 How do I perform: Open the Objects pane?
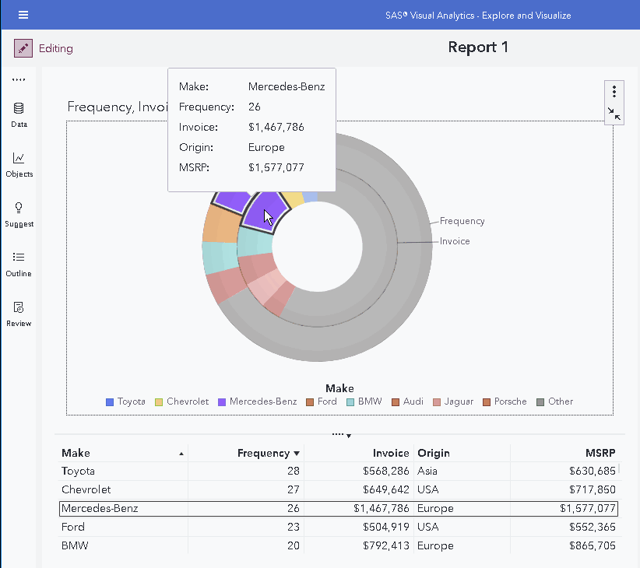pos(19,163)
